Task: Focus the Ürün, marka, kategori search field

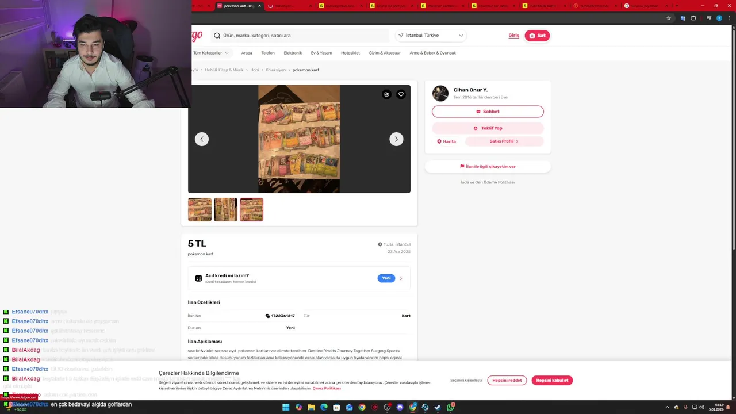Action: [300, 36]
